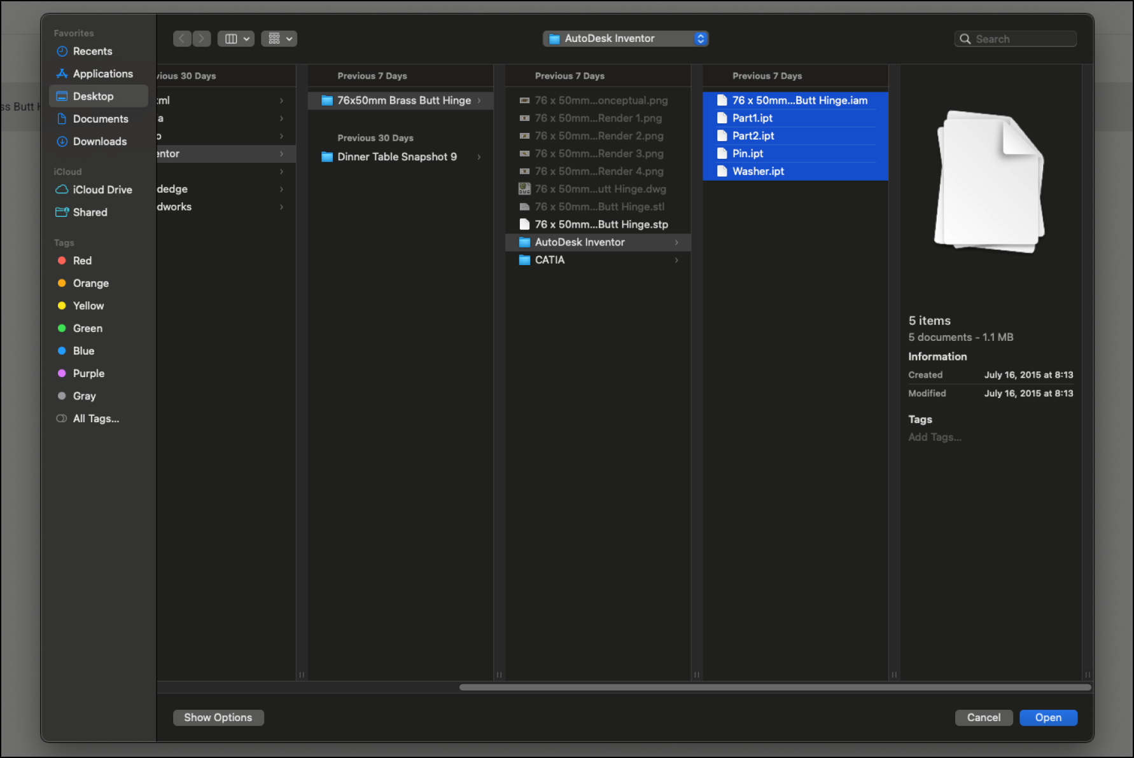Open iCloud Drive location

click(102, 190)
